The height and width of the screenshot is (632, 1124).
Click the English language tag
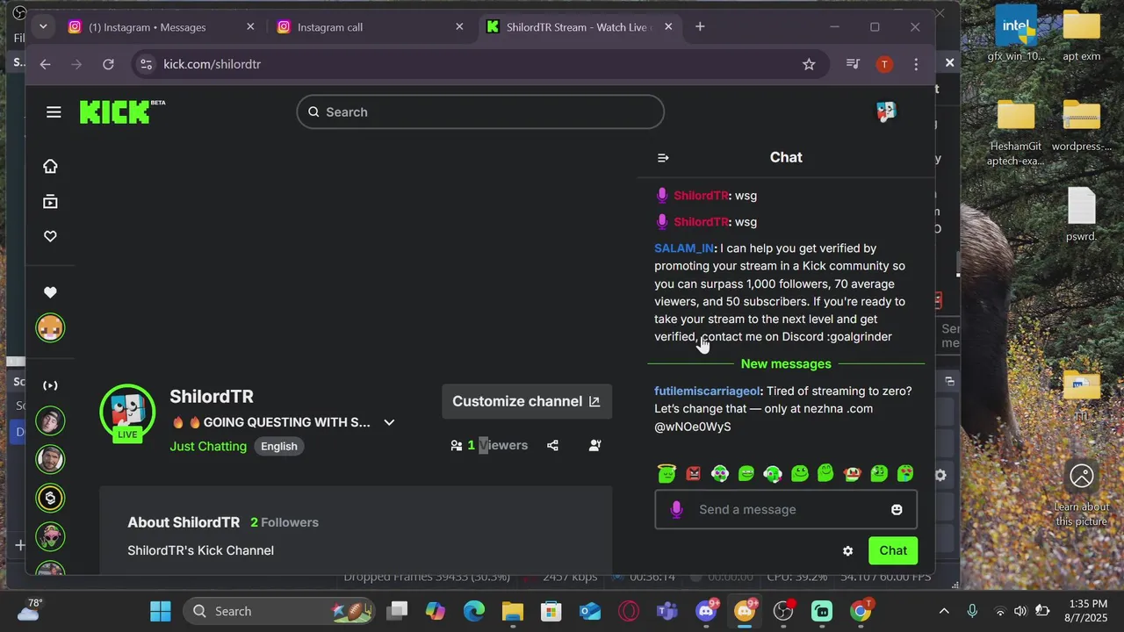tap(279, 446)
